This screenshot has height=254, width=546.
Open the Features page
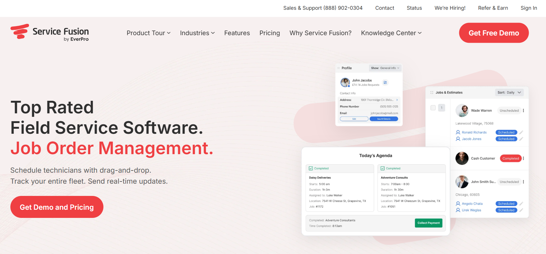tap(237, 33)
